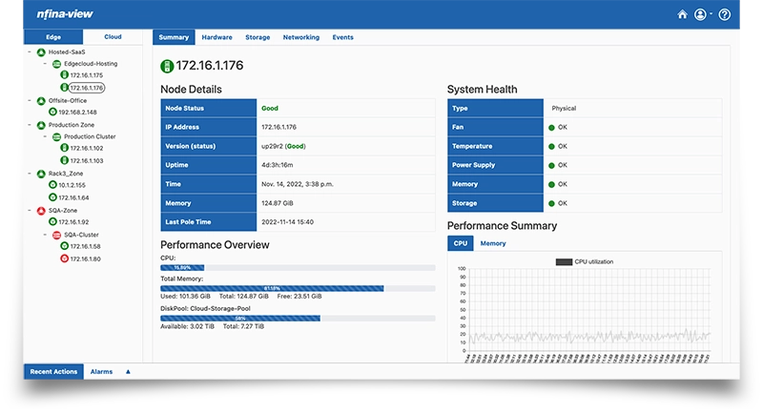This screenshot has width=763, height=413.
Task: Click the red SQA-Cluster icon
Action: tap(56, 234)
